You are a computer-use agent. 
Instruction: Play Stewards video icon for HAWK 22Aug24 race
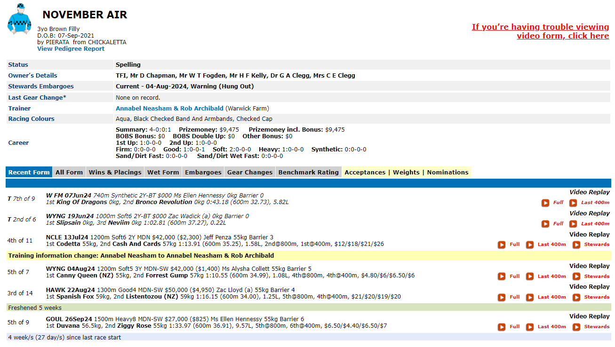click(576, 297)
